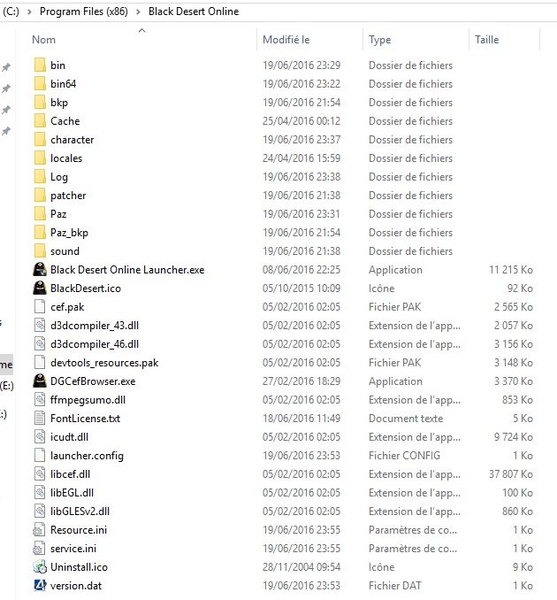
Task: Navigate to Program Files (x86) in address bar
Action: [x=83, y=12]
